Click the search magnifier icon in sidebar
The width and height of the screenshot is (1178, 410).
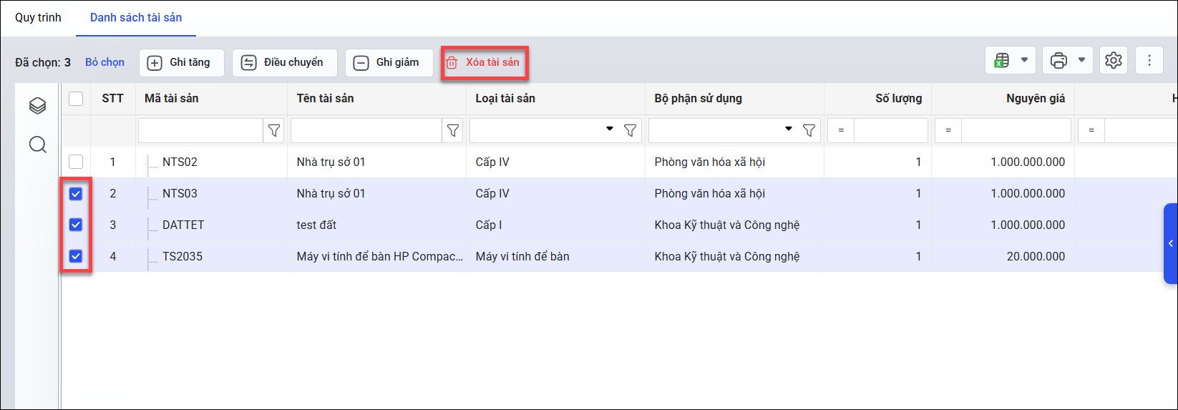click(38, 145)
